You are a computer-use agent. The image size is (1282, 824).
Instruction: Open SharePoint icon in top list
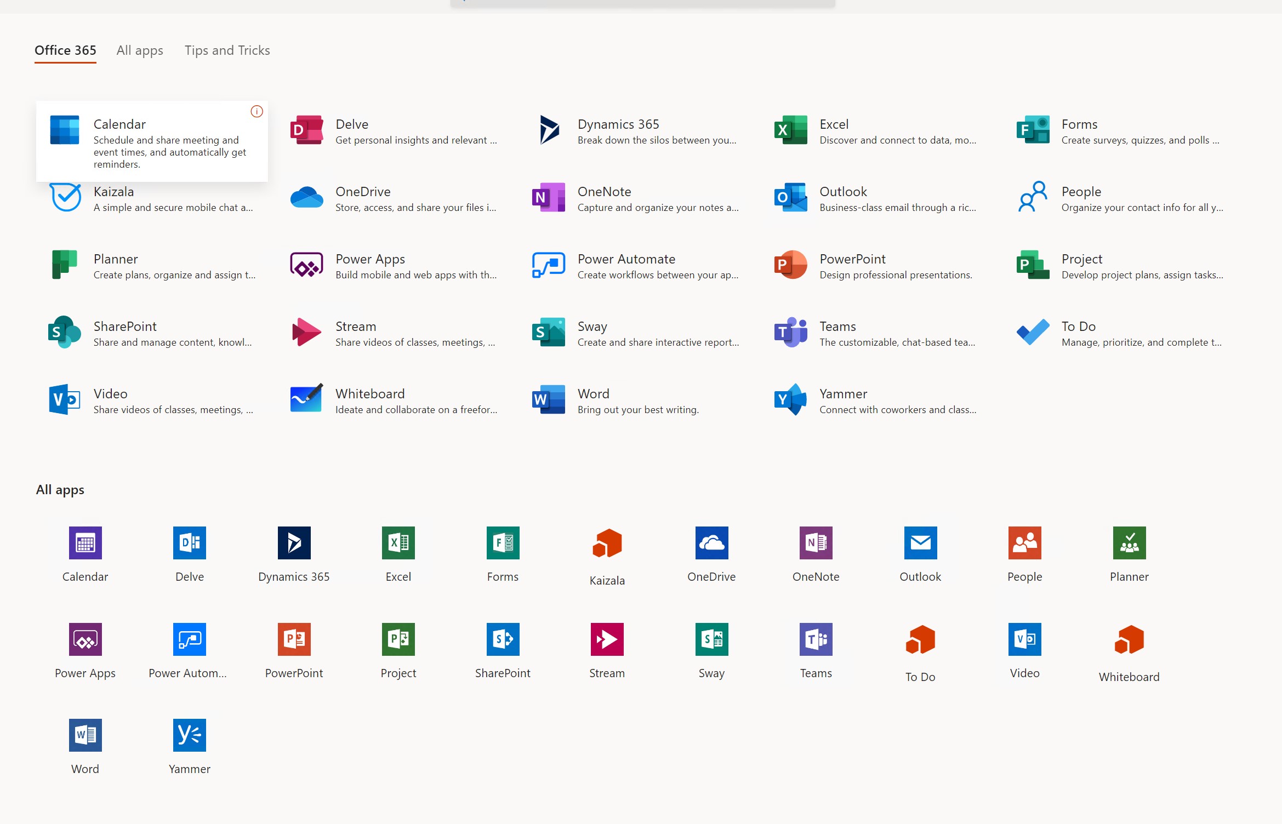pos(65,332)
